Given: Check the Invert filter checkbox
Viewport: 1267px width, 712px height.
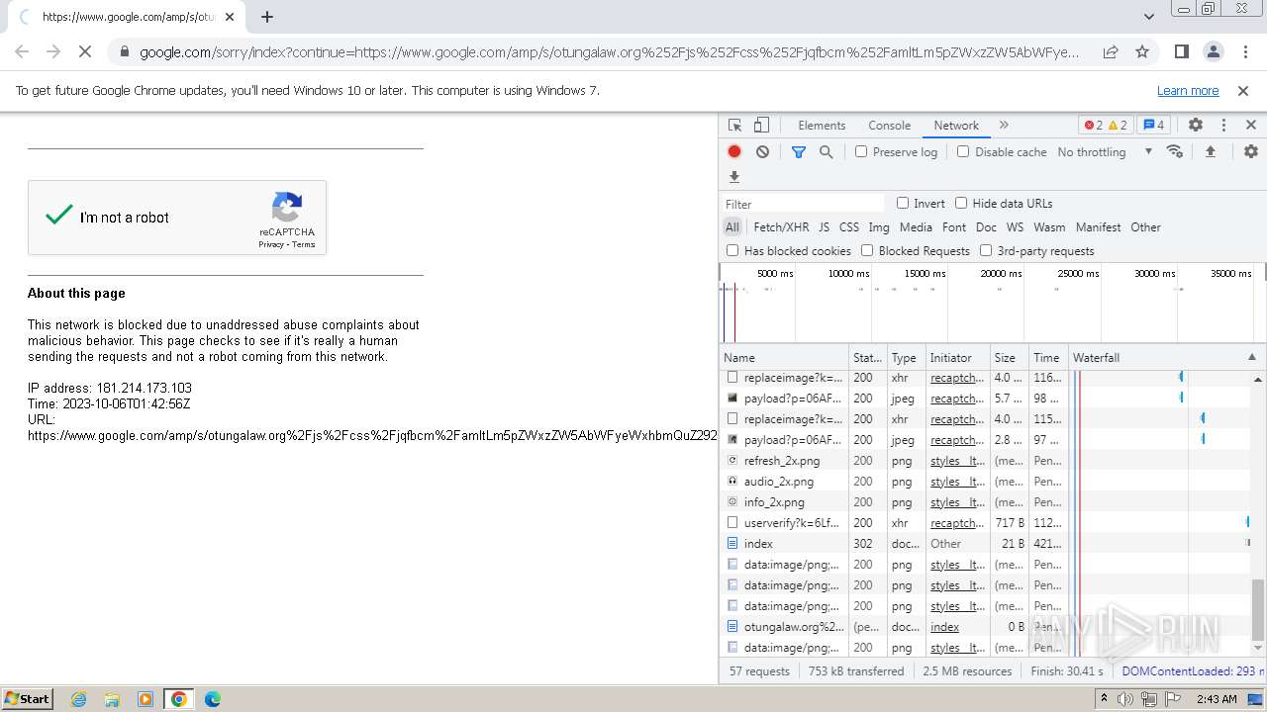Looking at the screenshot, I should click(x=903, y=203).
